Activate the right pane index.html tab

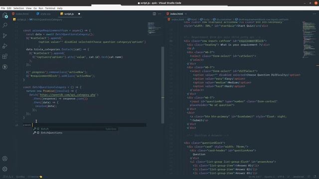tap(176, 14)
